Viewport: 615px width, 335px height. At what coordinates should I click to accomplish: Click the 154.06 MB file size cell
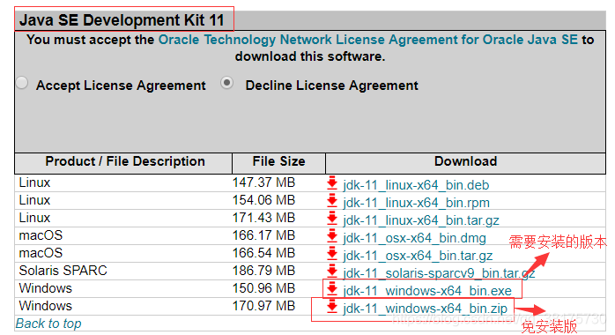[x=263, y=200]
